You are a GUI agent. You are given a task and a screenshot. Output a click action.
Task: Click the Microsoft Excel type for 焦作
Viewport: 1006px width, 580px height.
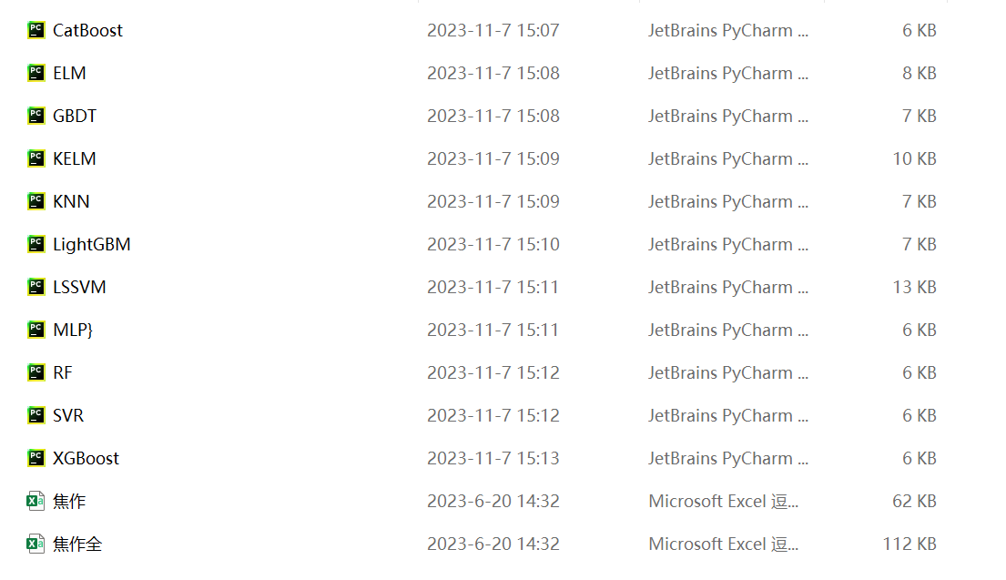723,501
